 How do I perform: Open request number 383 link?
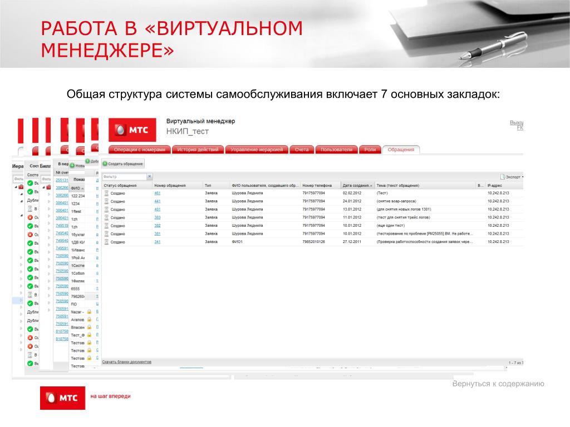pyautogui.click(x=157, y=217)
